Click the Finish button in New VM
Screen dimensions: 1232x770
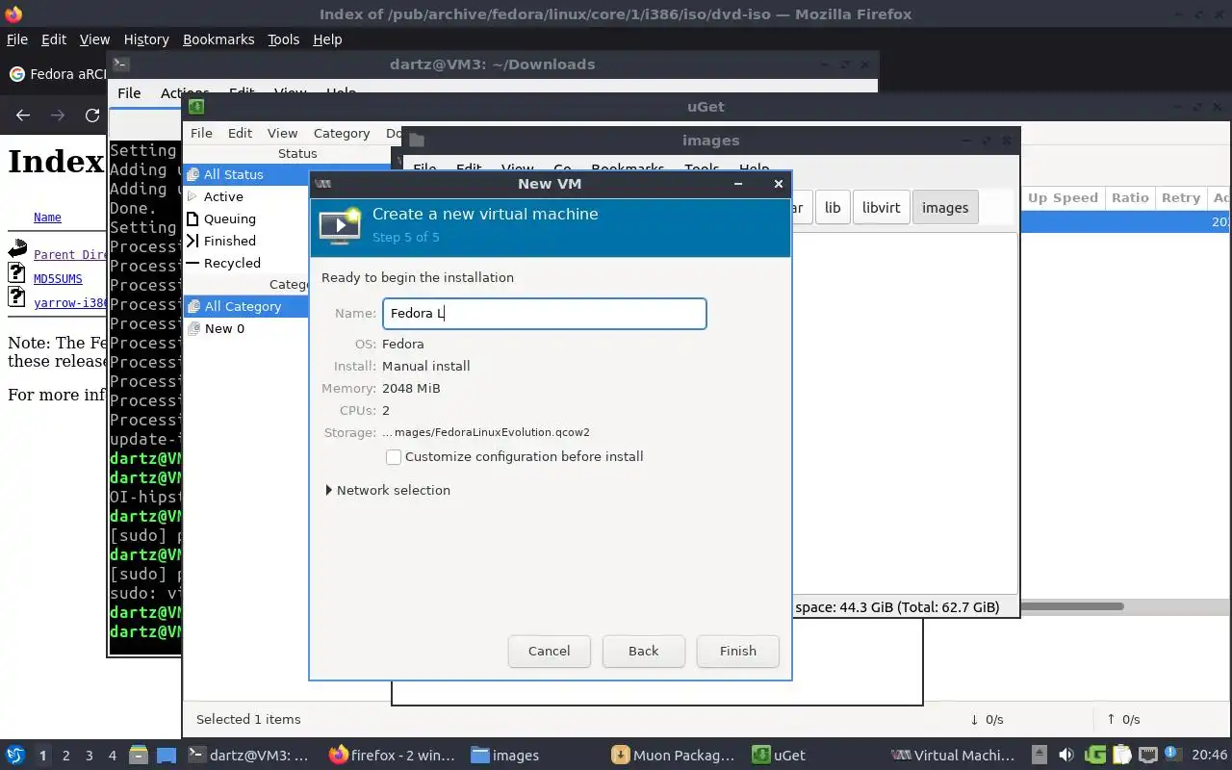(x=737, y=651)
